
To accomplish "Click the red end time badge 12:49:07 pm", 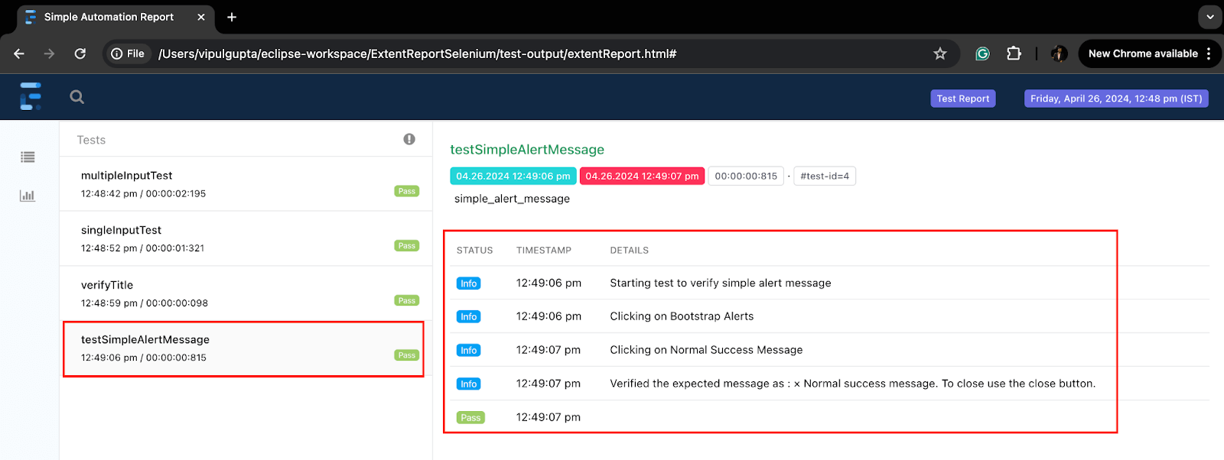I will click(x=642, y=176).
